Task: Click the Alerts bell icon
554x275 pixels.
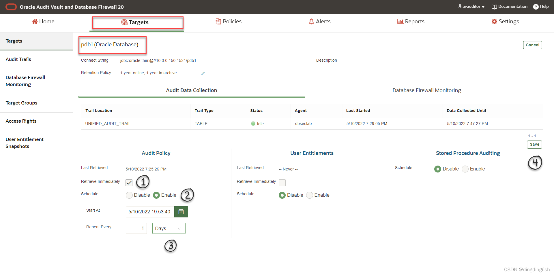Action: (311, 21)
